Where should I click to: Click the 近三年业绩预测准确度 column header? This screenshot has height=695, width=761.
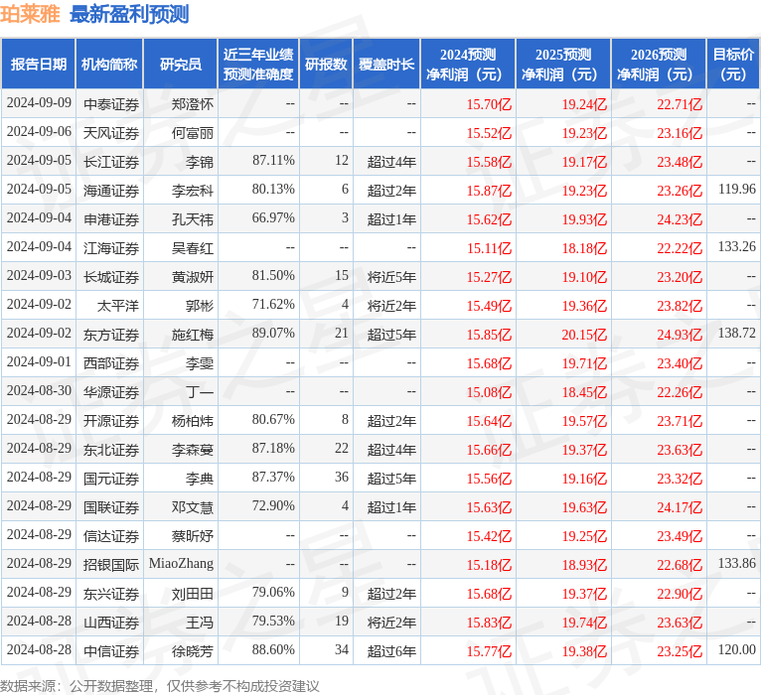pyautogui.click(x=257, y=65)
